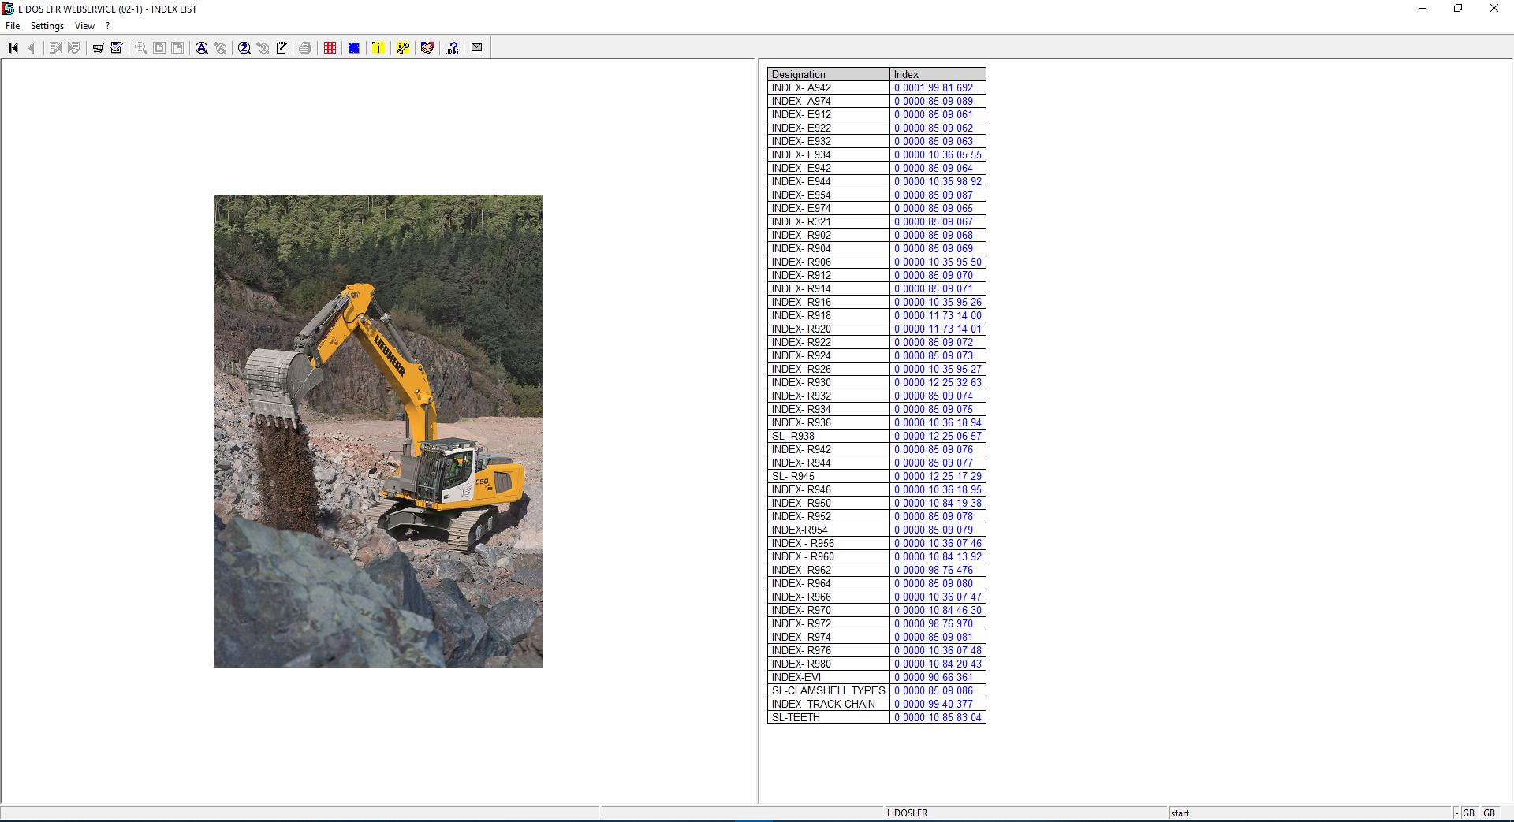Click the GB language indicator in status bar
Screen dimensions: 1514x822
pos(1468,812)
